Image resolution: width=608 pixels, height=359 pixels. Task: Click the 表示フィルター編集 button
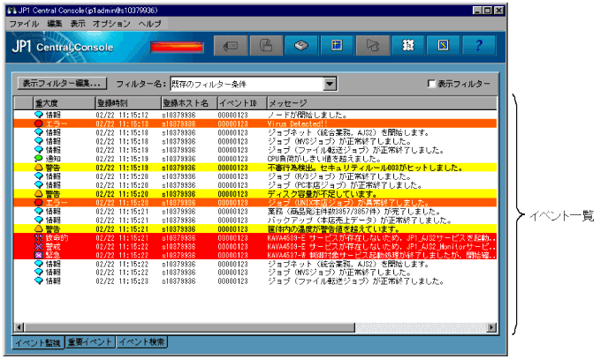[62, 84]
